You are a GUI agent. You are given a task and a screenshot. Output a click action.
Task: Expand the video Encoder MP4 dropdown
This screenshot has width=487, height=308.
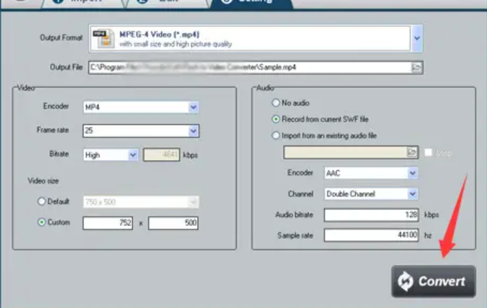click(193, 107)
